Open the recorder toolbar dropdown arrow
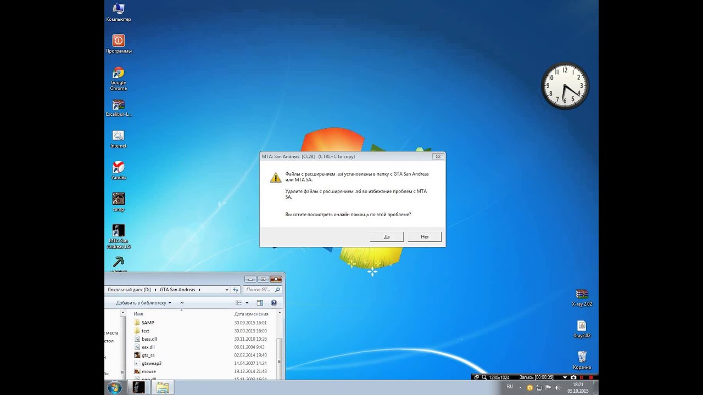Viewport: 703px width, 395px height. [565, 377]
